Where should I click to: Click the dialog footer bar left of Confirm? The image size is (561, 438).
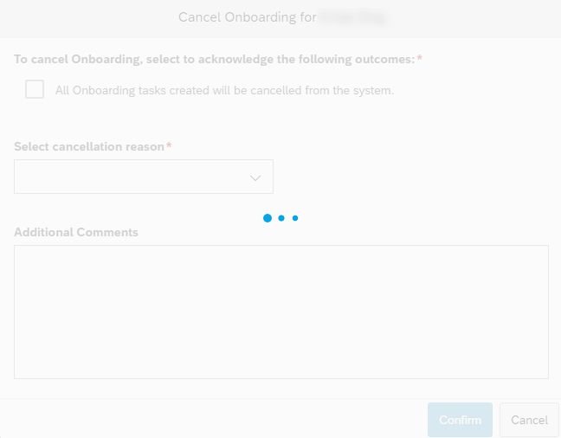(x=214, y=419)
